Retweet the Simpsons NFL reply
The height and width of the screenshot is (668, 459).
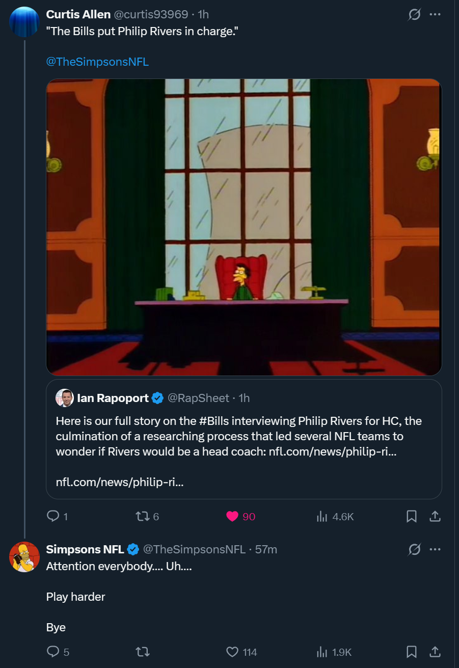click(x=143, y=652)
